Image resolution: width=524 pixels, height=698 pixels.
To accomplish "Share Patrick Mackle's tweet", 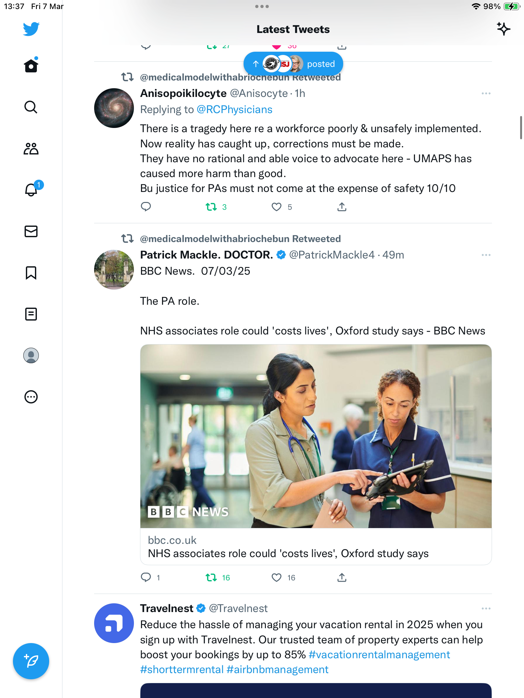I will tap(342, 577).
